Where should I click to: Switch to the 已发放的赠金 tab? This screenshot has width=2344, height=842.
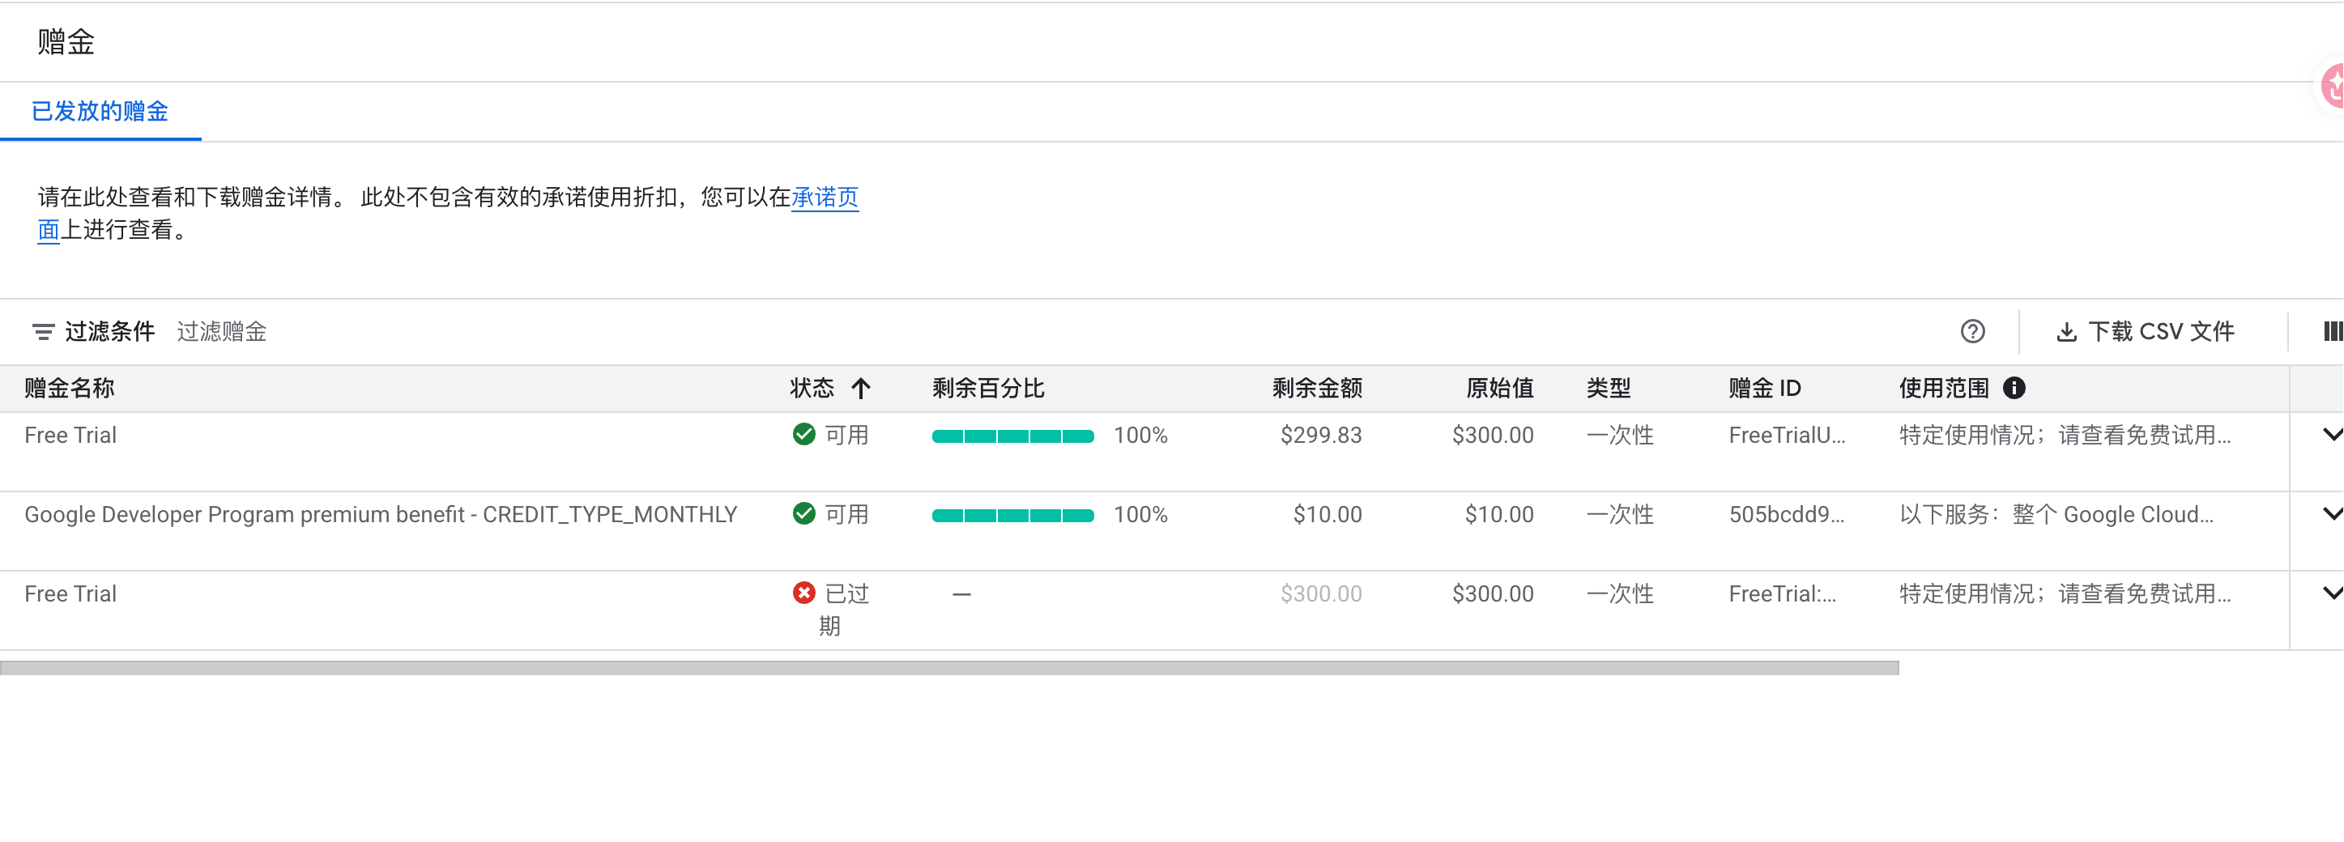coord(100,111)
